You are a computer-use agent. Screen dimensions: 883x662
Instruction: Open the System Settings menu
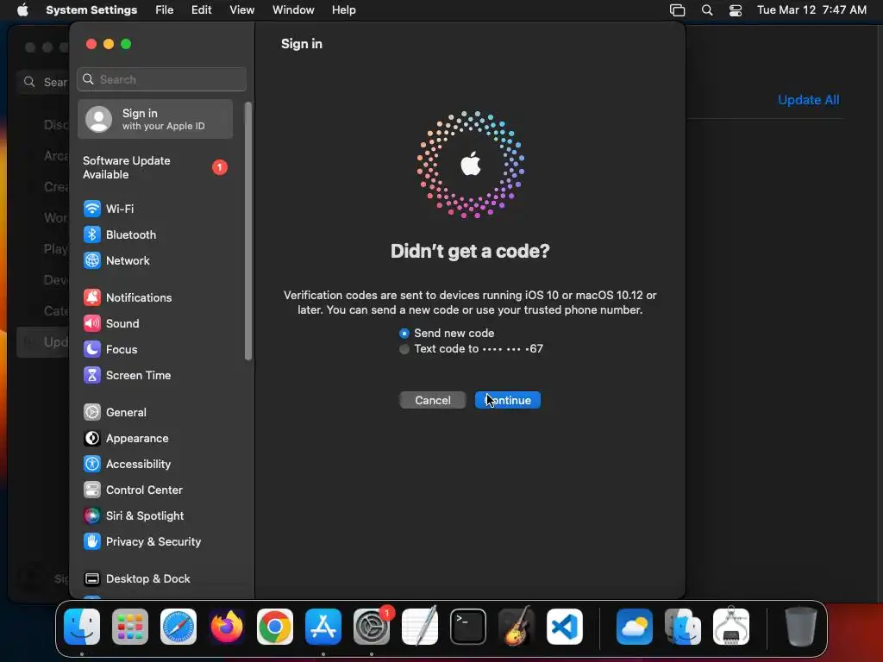pos(91,10)
